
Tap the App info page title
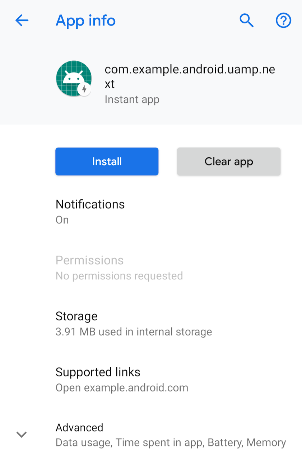pyautogui.click(x=85, y=21)
